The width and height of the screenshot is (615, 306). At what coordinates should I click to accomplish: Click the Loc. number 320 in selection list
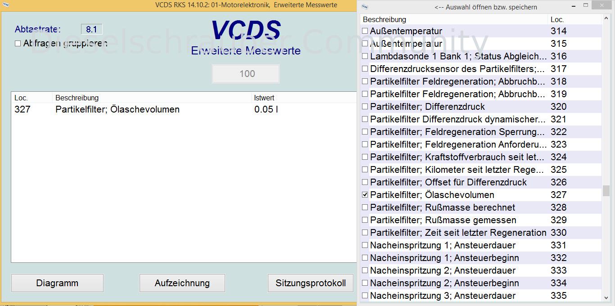point(558,107)
